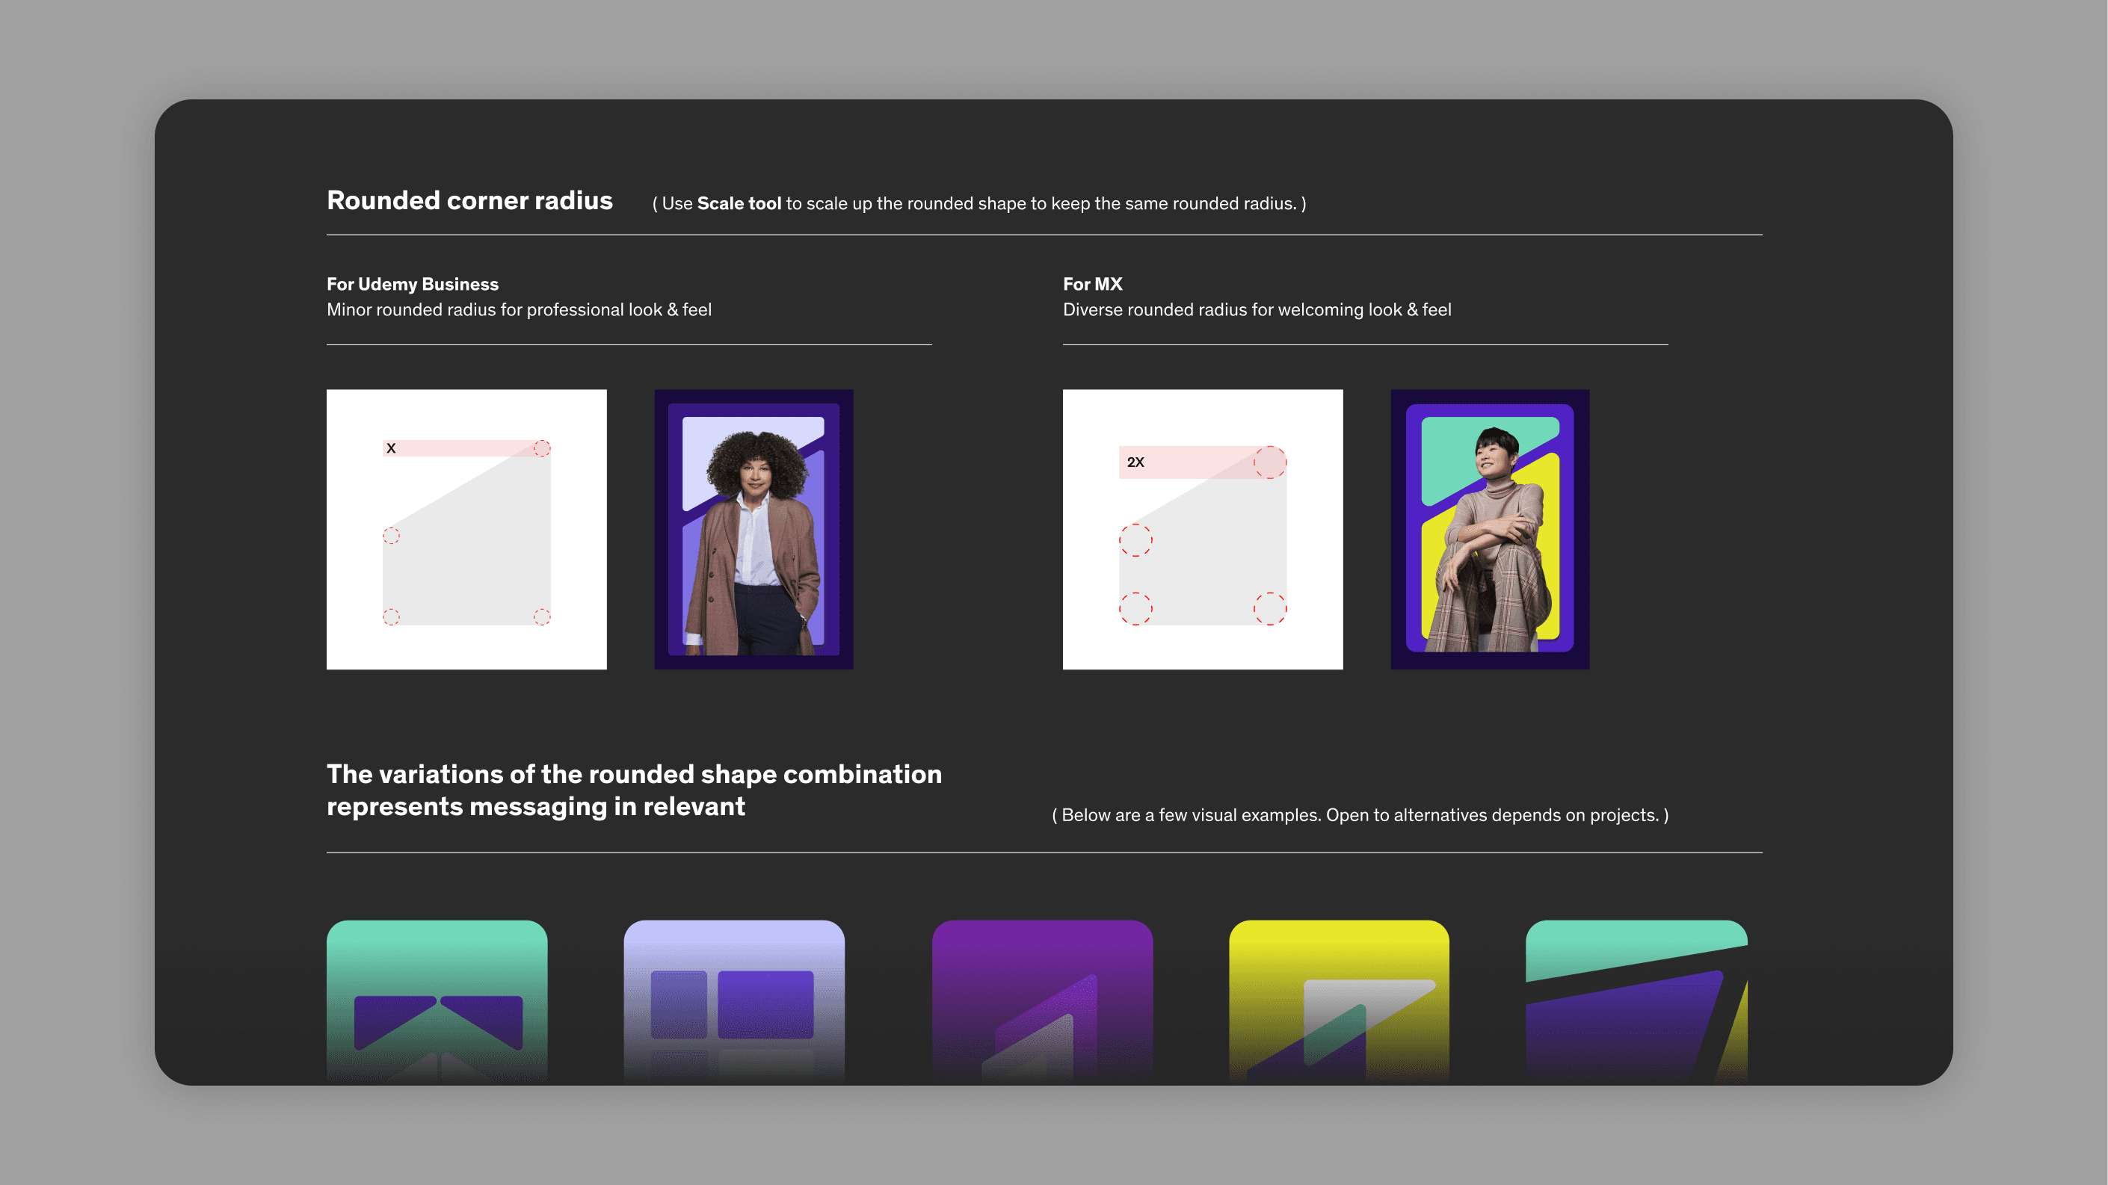Viewport: 2108px width, 1185px height.
Task: Click top-right dashed circle in the 2X diagram
Action: [1269, 462]
